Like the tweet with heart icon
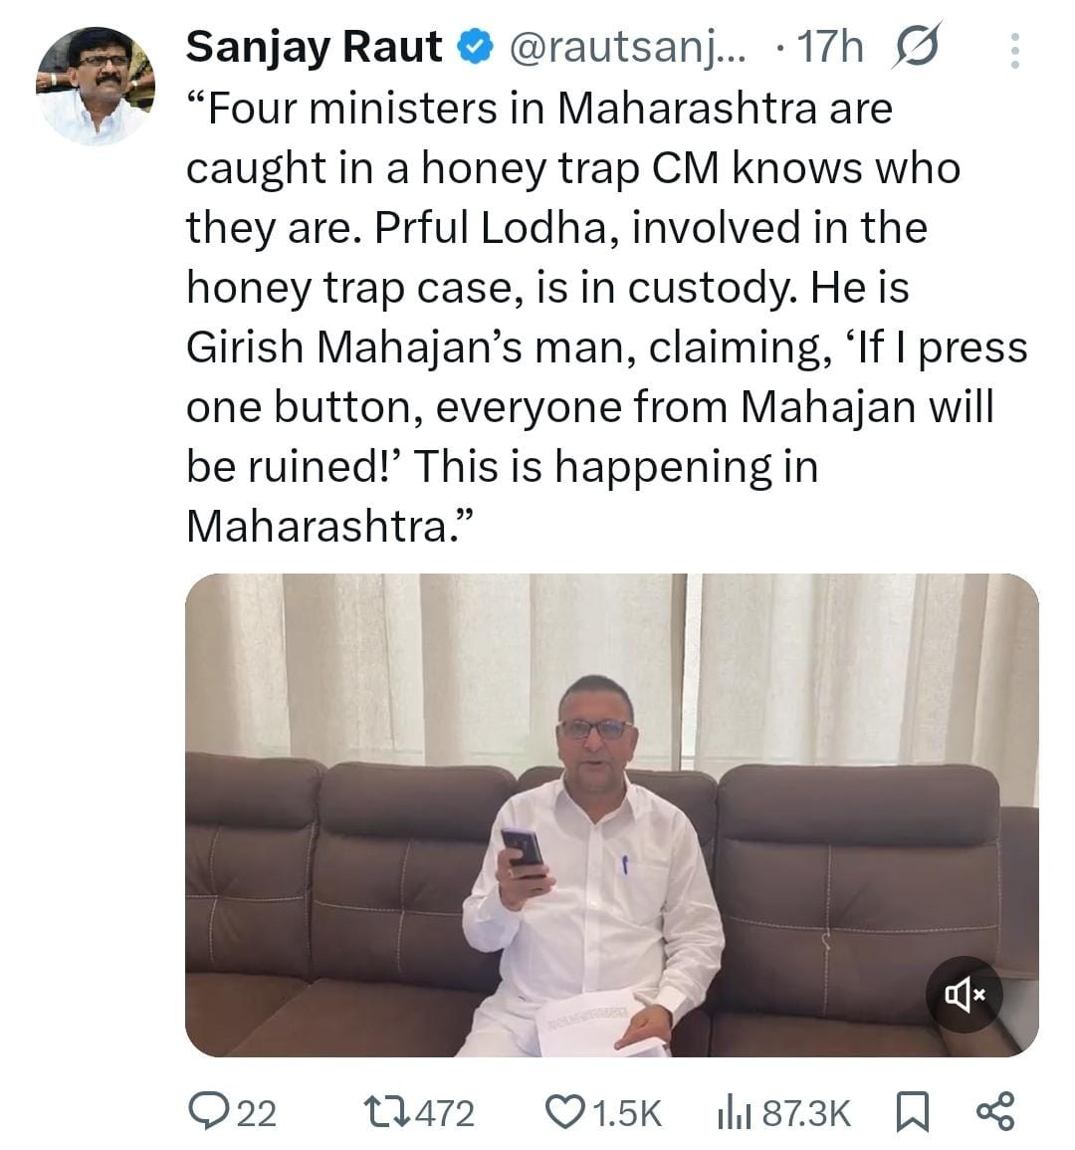This screenshot has height=1150, width=1075. 569,1111
